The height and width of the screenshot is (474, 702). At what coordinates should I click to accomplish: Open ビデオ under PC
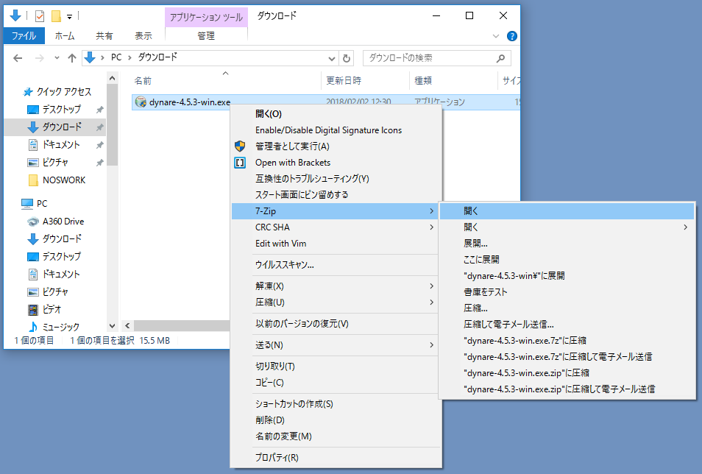pyautogui.click(x=52, y=310)
